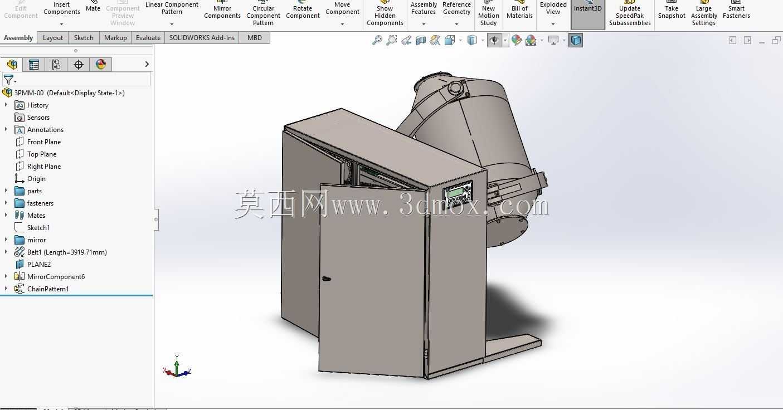Expand the fasteners folder
Image resolution: width=783 pixels, height=410 pixels.
6,203
